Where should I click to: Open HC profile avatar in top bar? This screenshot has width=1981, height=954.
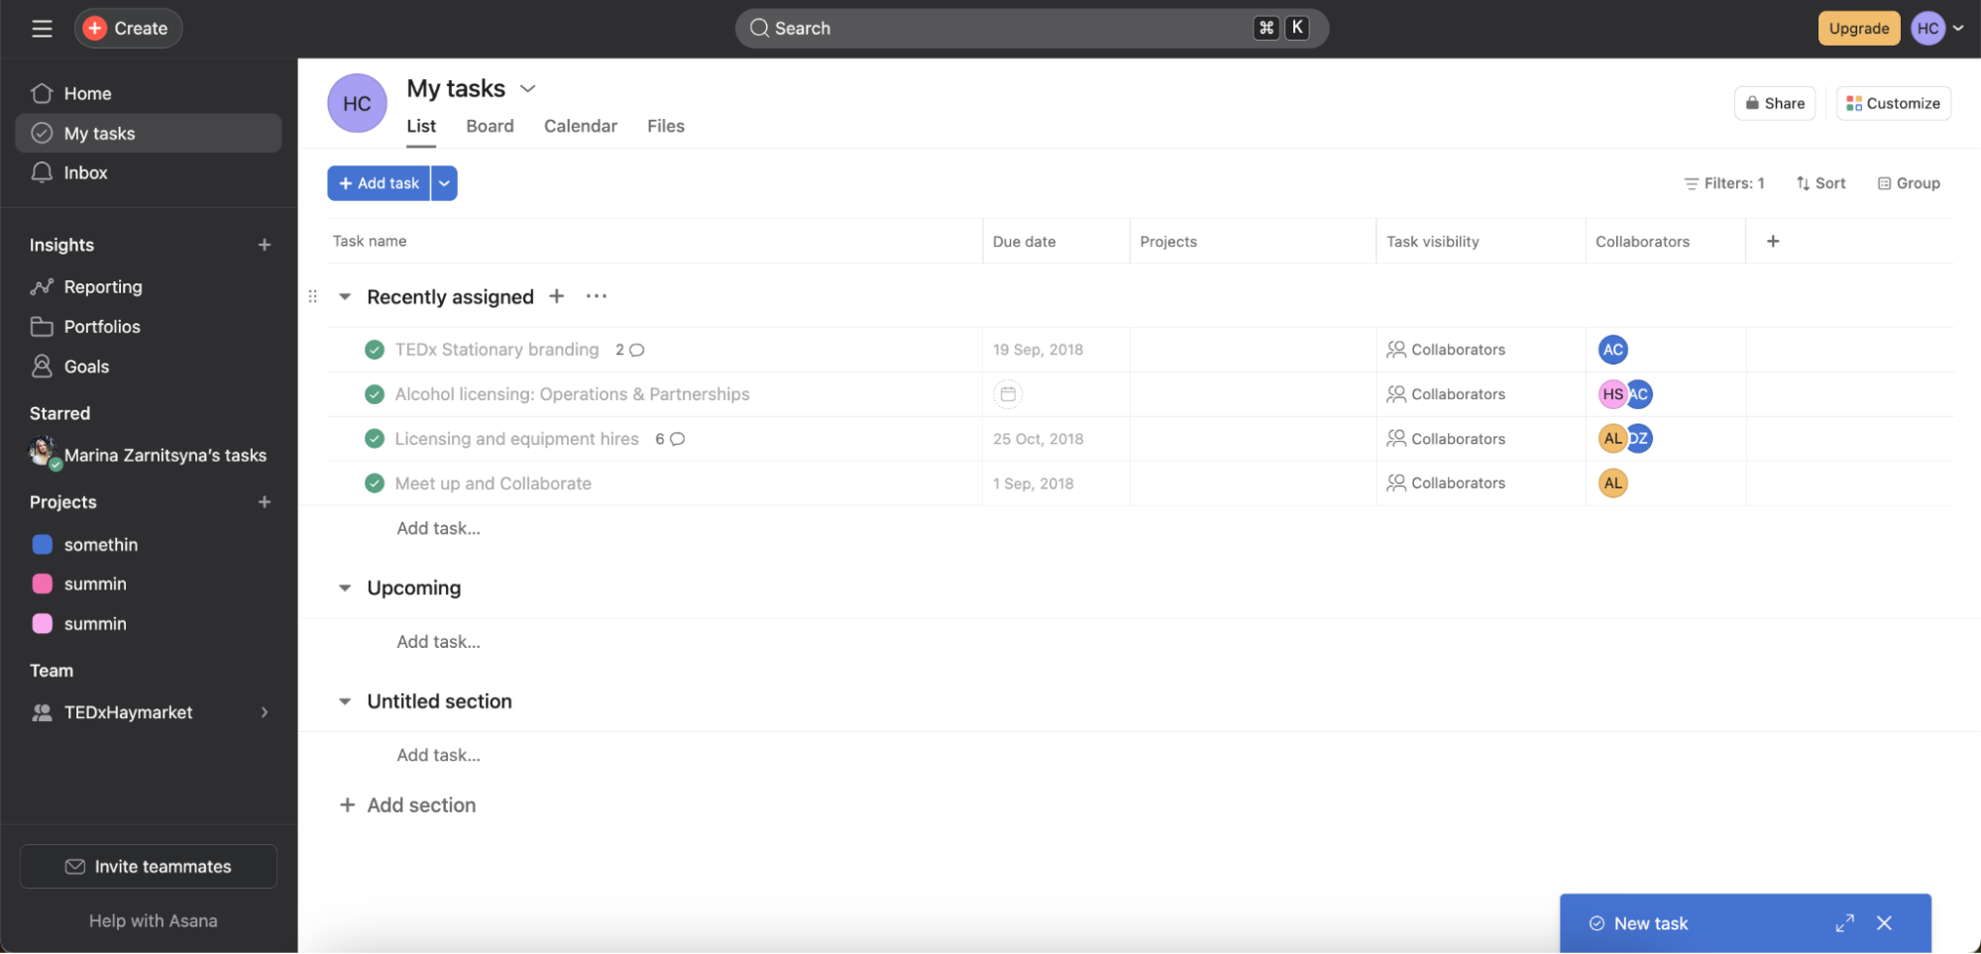coord(1927,29)
